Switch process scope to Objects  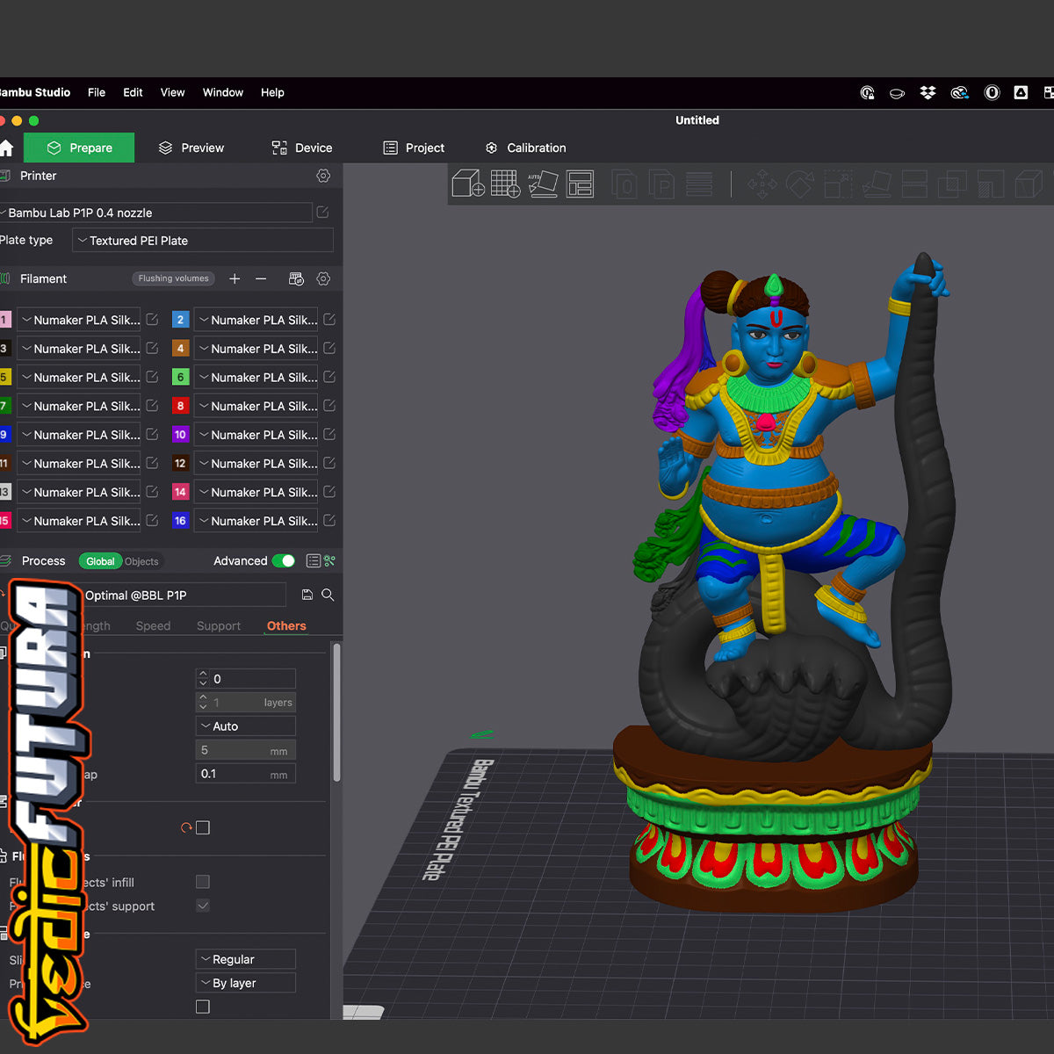[x=141, y=561]
